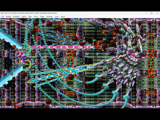The height and width of the screenshot is (120, 160).
Task: Expand the PlayStyle menu
Action: (x=16, y=17)
